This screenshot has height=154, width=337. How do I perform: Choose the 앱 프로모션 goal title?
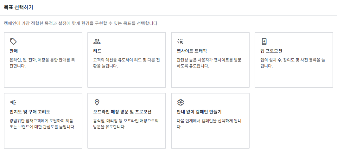(x=271, y=51)
